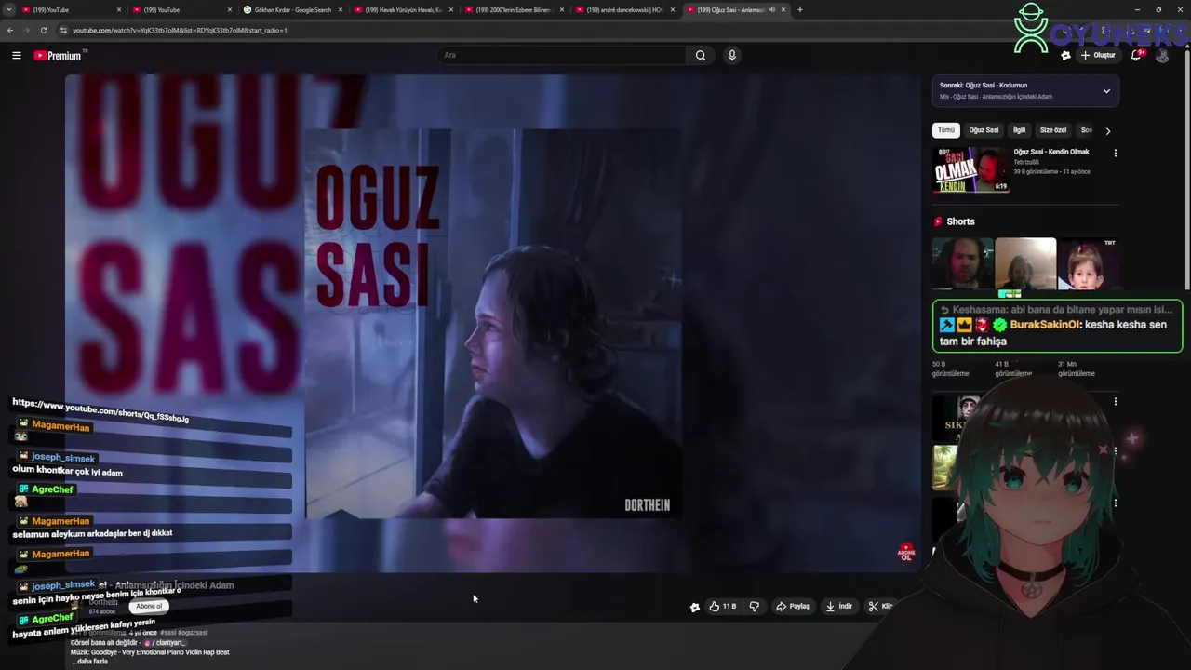
Task: Click the 'Abone ol' subscribe button
Action: [x=149, y=606]
